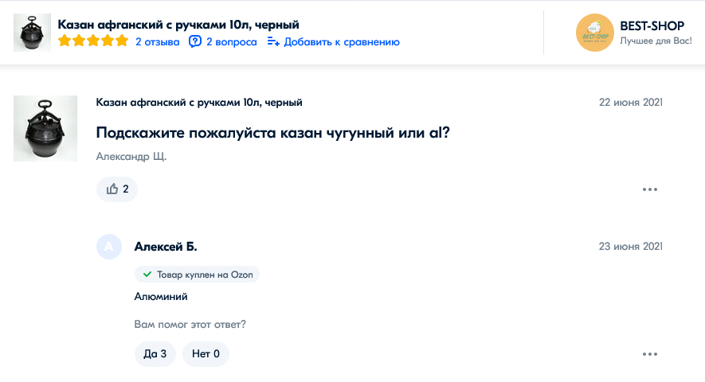Vote "Нет" on the answer helpfulness
The image size is (705, 382).
point(206,354)
